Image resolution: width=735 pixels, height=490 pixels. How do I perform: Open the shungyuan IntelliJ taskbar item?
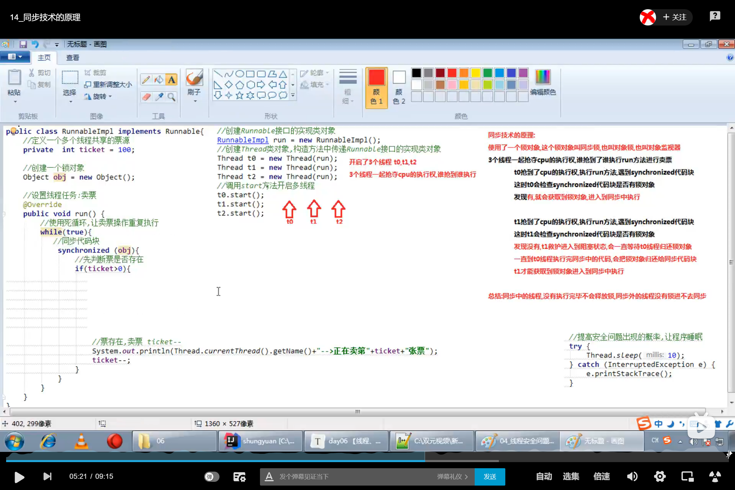coord(260,441)
